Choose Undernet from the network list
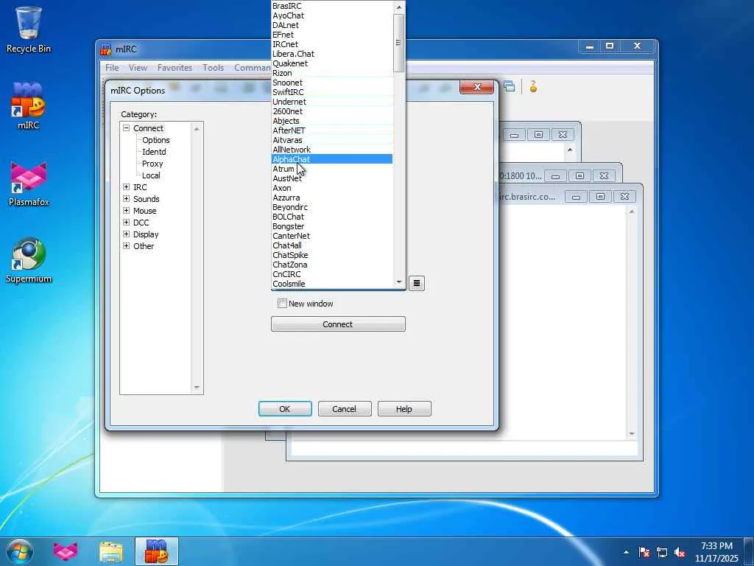This screenshot has height=566, width=754. tap(332, 102)
